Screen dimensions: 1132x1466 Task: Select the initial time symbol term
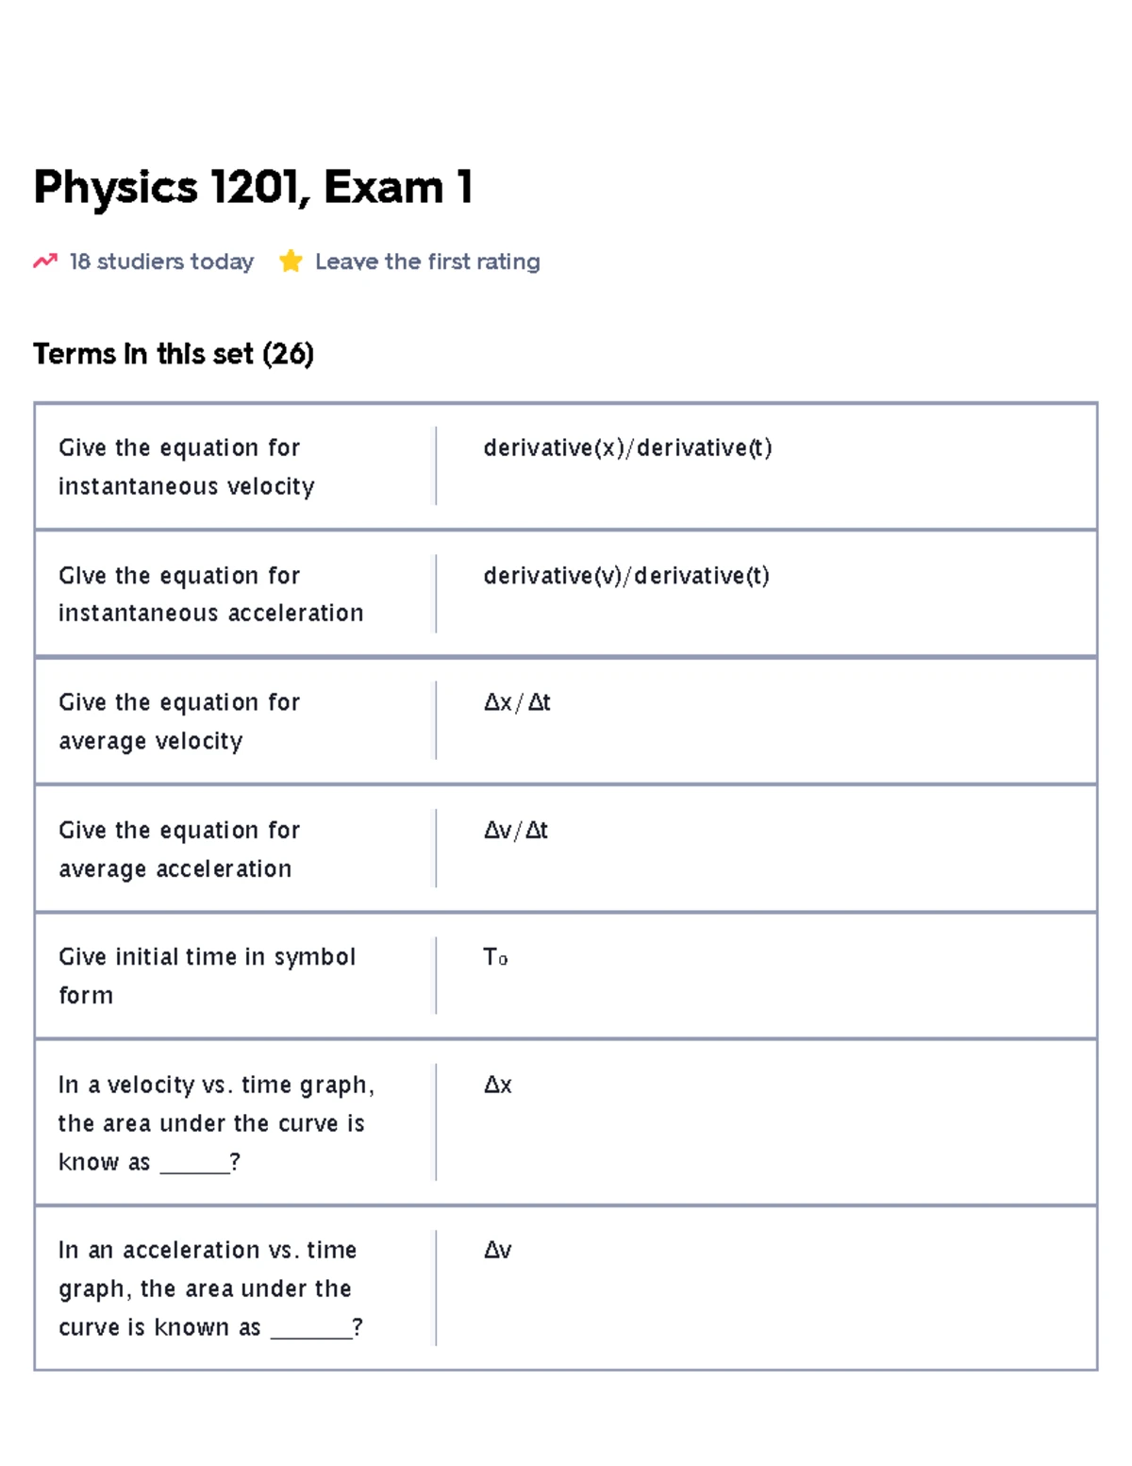[207, 975]
